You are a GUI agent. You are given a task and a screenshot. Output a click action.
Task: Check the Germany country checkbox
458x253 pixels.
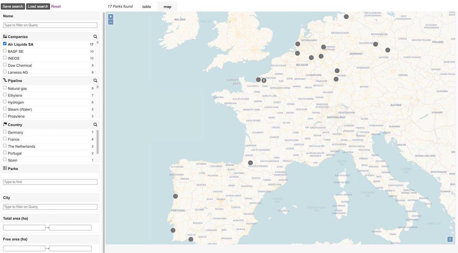point(4,131)
